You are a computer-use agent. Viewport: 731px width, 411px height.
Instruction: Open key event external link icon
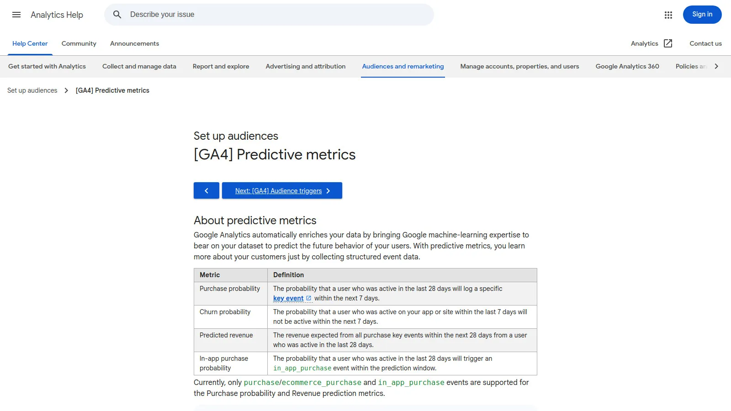click(309, 298)
